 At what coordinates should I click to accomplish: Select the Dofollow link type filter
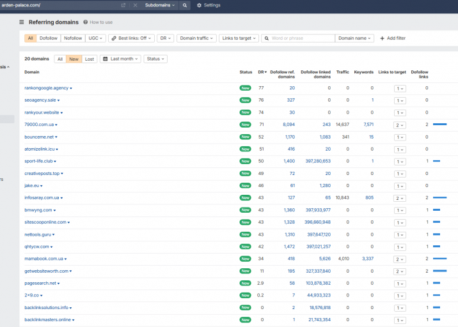(49, 38)
